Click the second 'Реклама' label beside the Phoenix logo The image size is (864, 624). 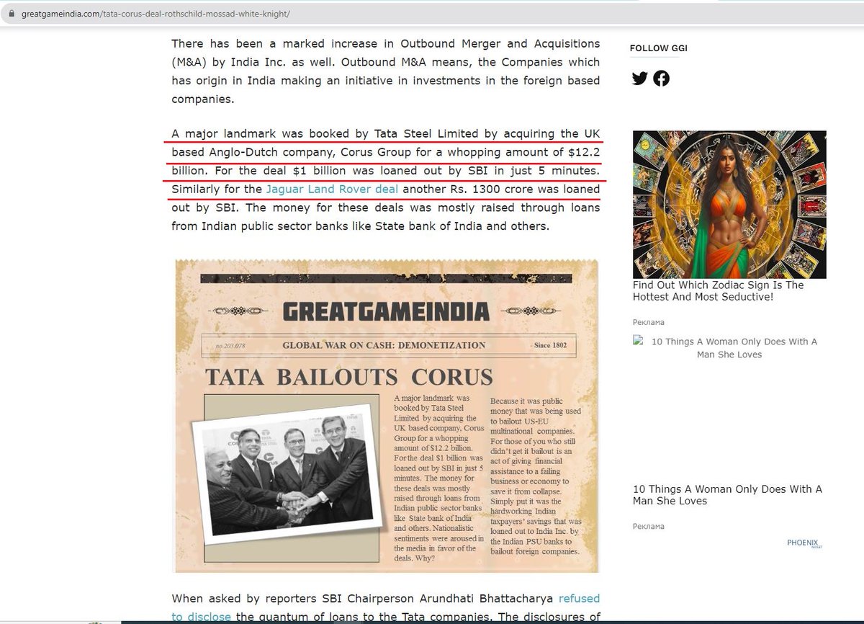(x=649, y=526)
